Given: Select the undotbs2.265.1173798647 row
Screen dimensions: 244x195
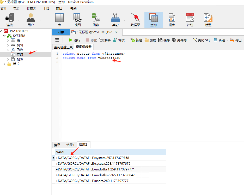Looking at the screenshot, I should click(x=111, y=175).
